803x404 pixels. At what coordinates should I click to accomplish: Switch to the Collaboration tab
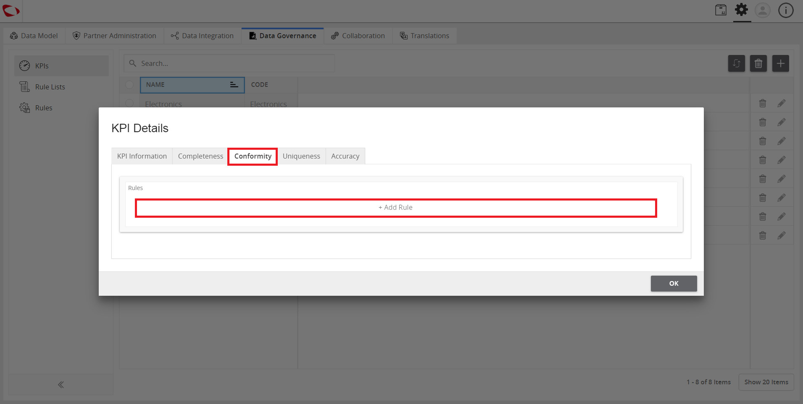pos(358,36)
